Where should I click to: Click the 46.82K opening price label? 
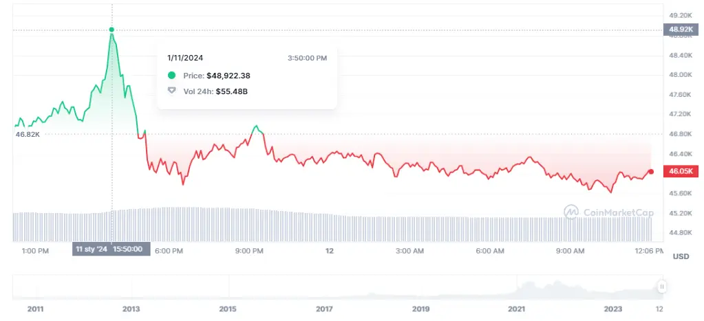click(28, 135)
